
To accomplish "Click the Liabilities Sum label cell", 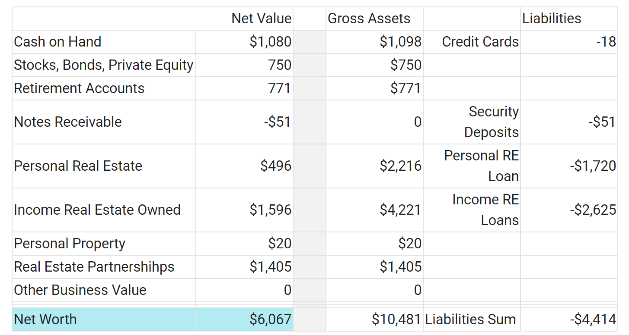I will tap(472, 319).
